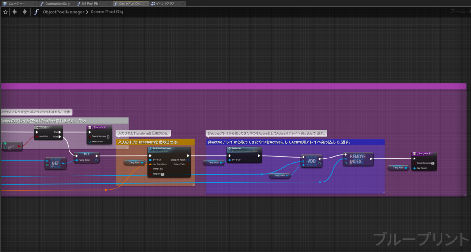Click the function icon beside ObjectPoolManager breadcrumb

click(x=36, y=12)
